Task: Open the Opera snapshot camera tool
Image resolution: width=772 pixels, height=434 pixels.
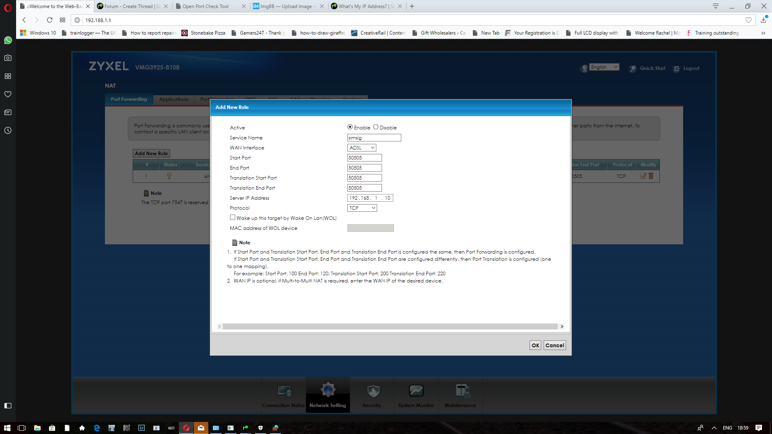Action: pyautogui.click(x=8, y=58)
